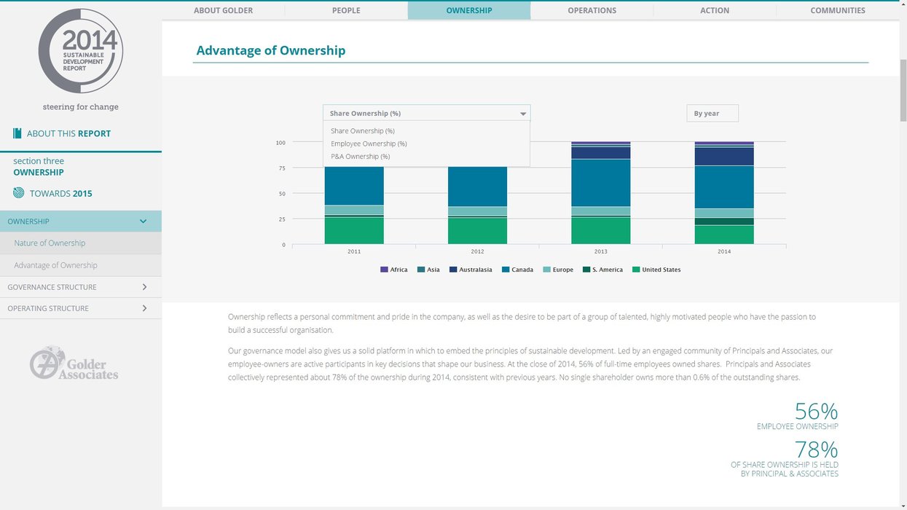Viewport: 907px width, 510px height.
Task: Select P&A Ownership (%) option
Action: click(x=360, y=156)
